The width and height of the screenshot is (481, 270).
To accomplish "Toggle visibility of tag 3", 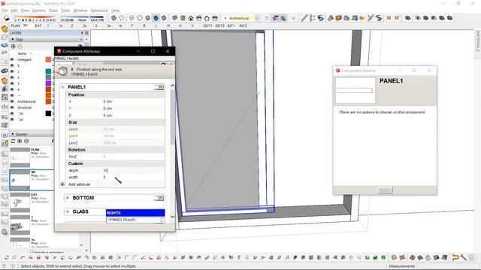I will 12,83.
